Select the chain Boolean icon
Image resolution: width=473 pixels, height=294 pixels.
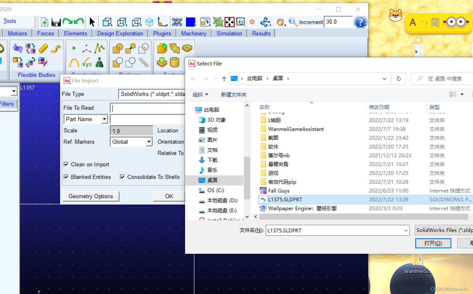143,62
